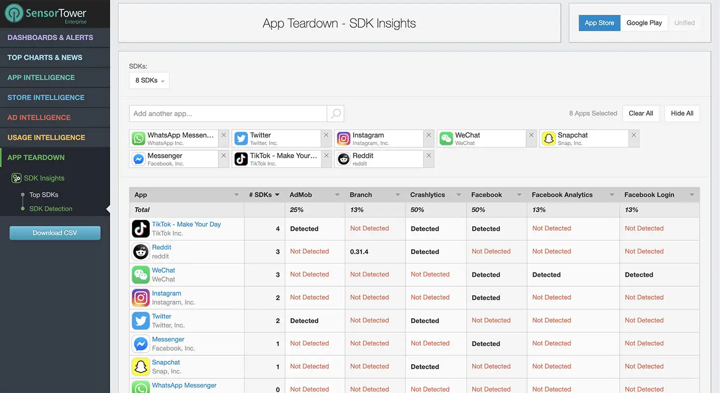720x393 pixels.
Task: Open Facebook Login column dropdown arrow
Action: (692, 195)
